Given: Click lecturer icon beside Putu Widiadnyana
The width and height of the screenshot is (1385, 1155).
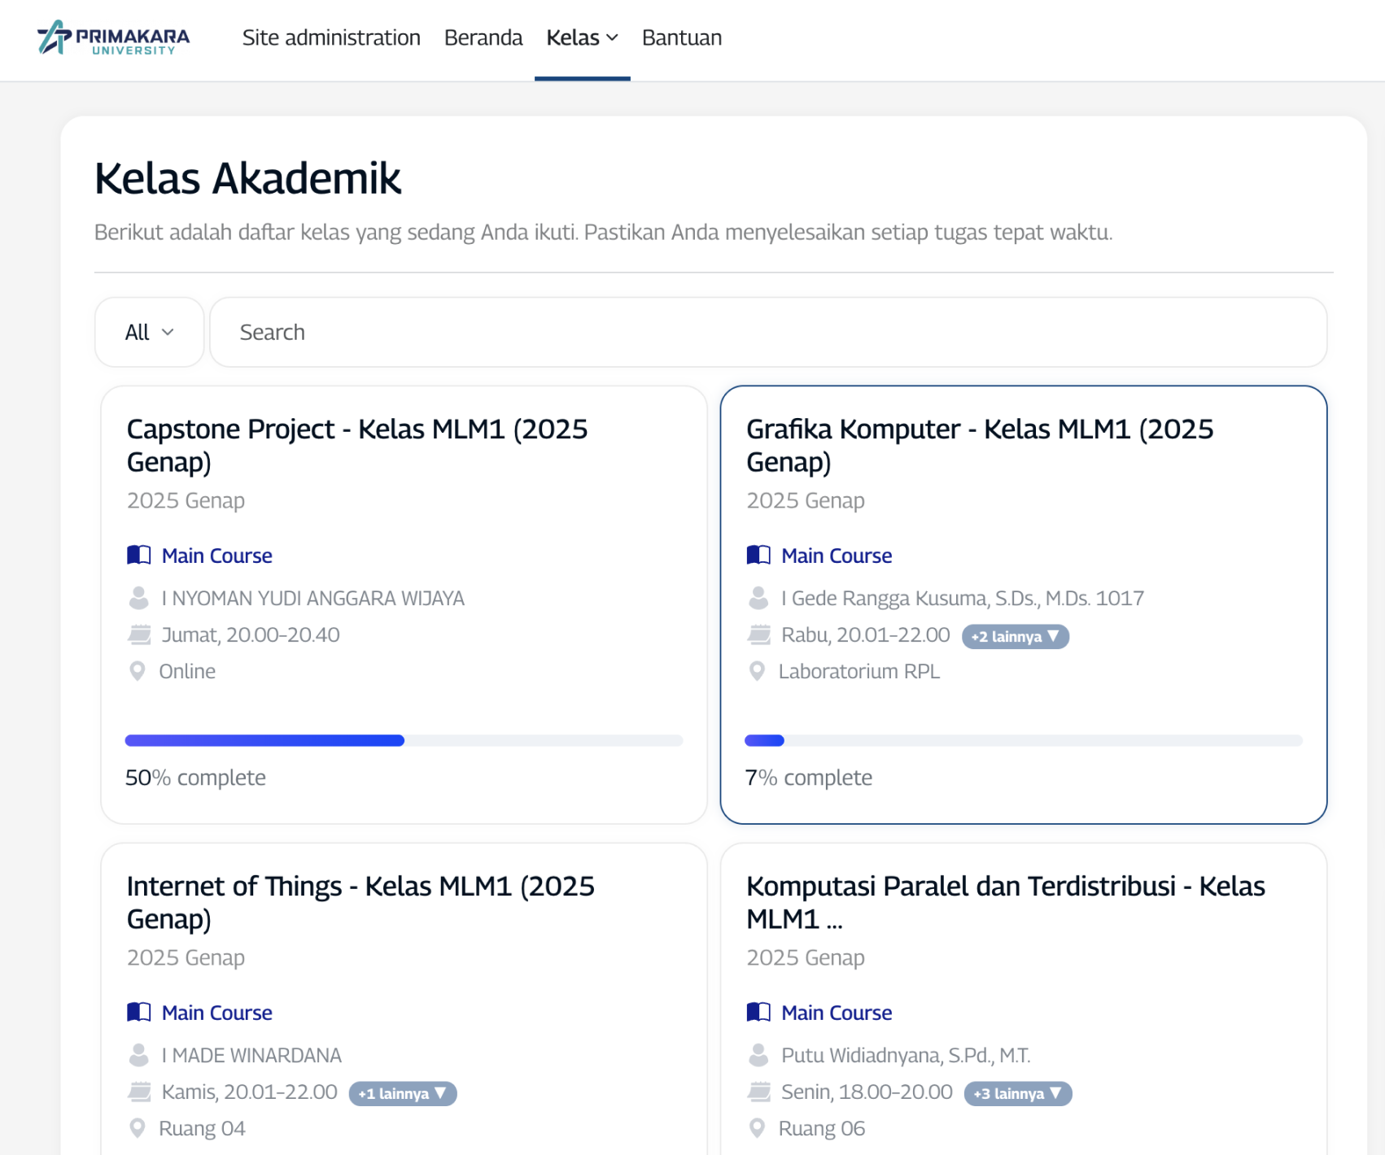Looking at the screenshot, I should coord(758,1055).
